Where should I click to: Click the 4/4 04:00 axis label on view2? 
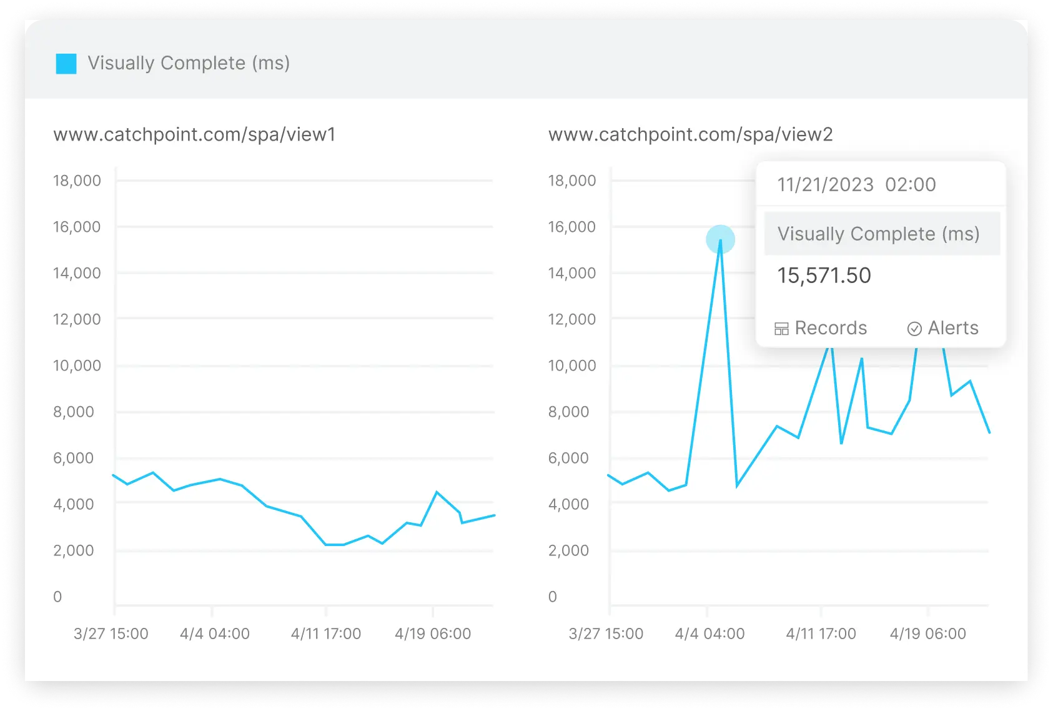(709, 633)
